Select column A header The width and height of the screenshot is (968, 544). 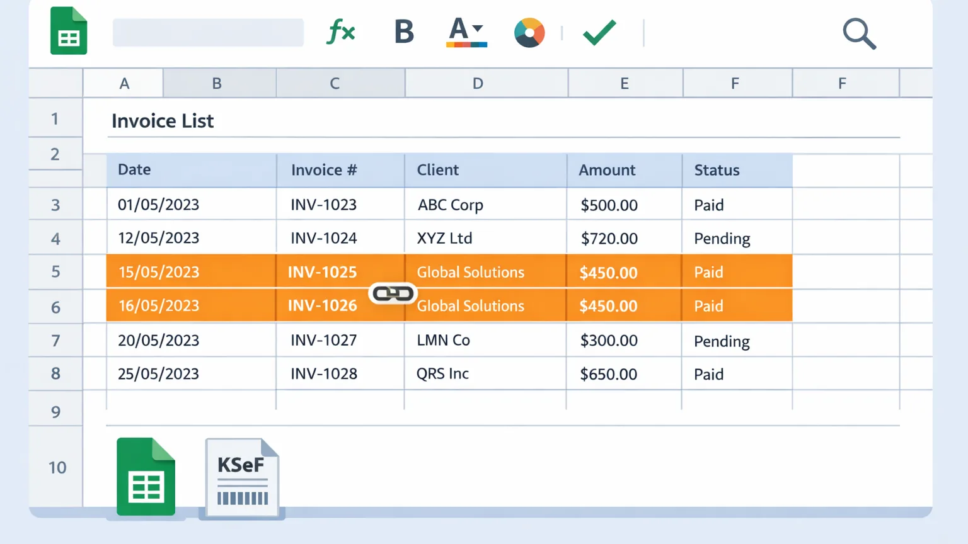click(124, 83)
